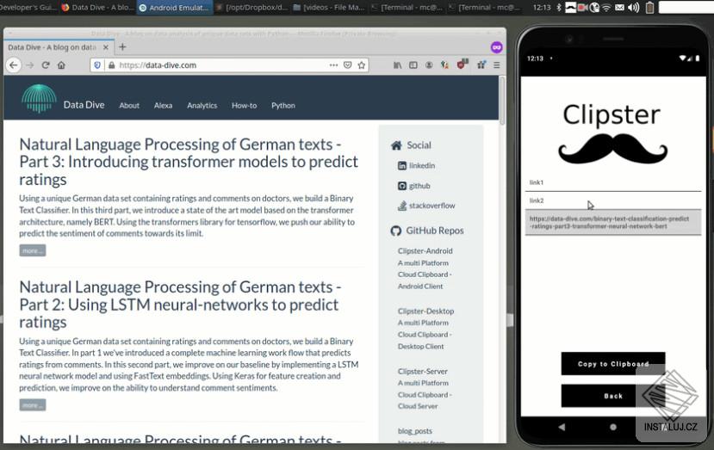Open the Python category
Image resolution: width=714 pixels, height=450 pixels.
tap(283, 106)
